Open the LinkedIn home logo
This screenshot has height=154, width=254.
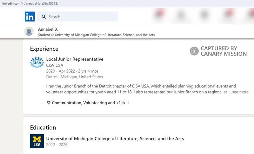[x=30, y=16]
